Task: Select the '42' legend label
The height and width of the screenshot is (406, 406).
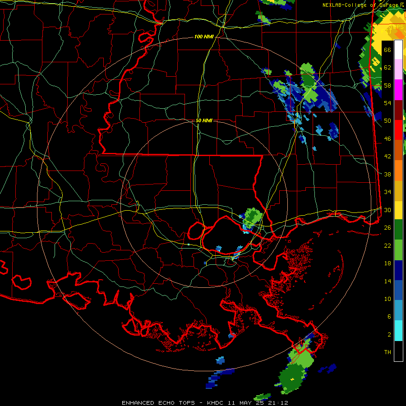Action: pos(388,157)
